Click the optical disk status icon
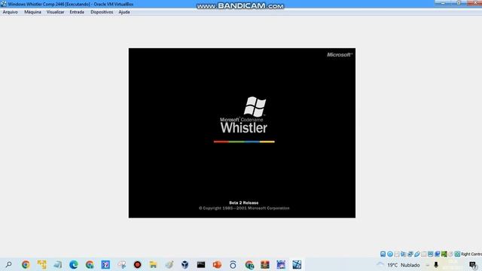482x271 pixels. [x=390, y=254]
